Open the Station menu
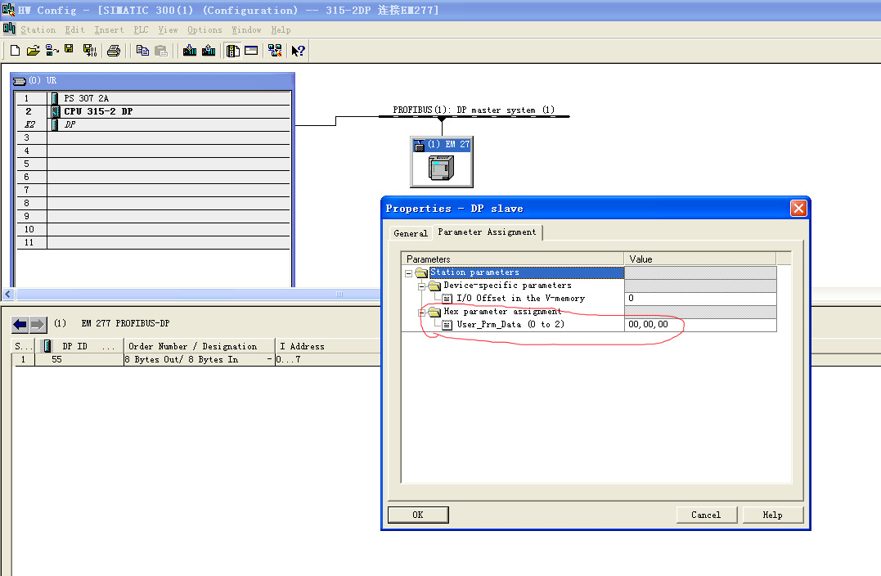 click(x=38, y=29)
